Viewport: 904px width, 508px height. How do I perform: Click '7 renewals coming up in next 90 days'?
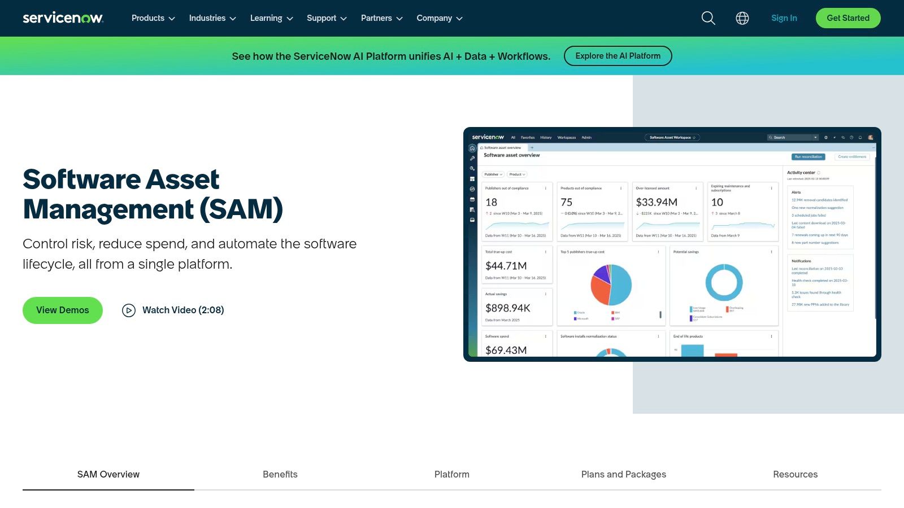820,235
